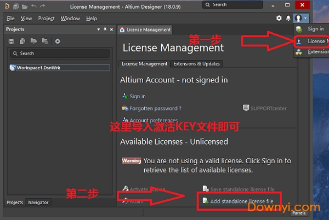Click Add standalone license file link
Image resolution: width=329 pixels, height=220 pixels.
click(241, 201)
